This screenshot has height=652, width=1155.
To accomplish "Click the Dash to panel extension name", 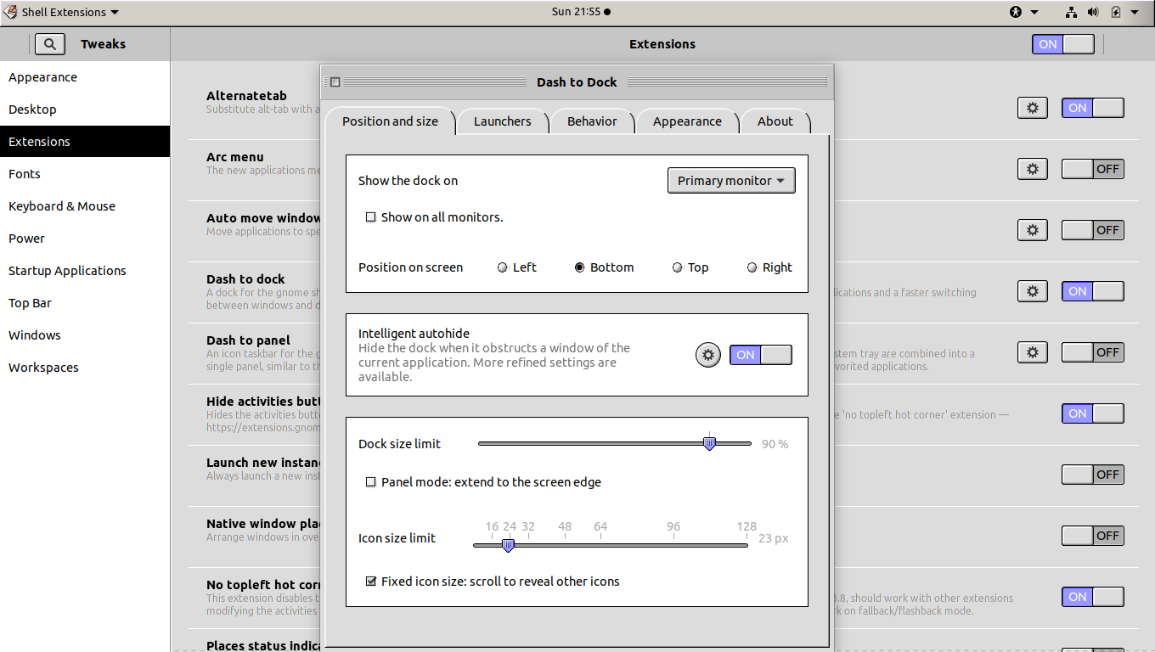I will pyautogui.click(x=248, y=340).
